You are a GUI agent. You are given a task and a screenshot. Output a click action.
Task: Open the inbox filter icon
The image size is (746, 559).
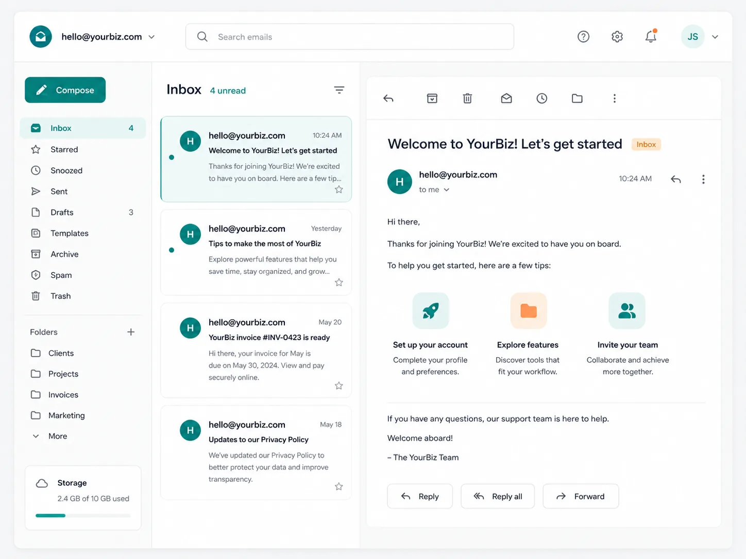click(339, 90)
